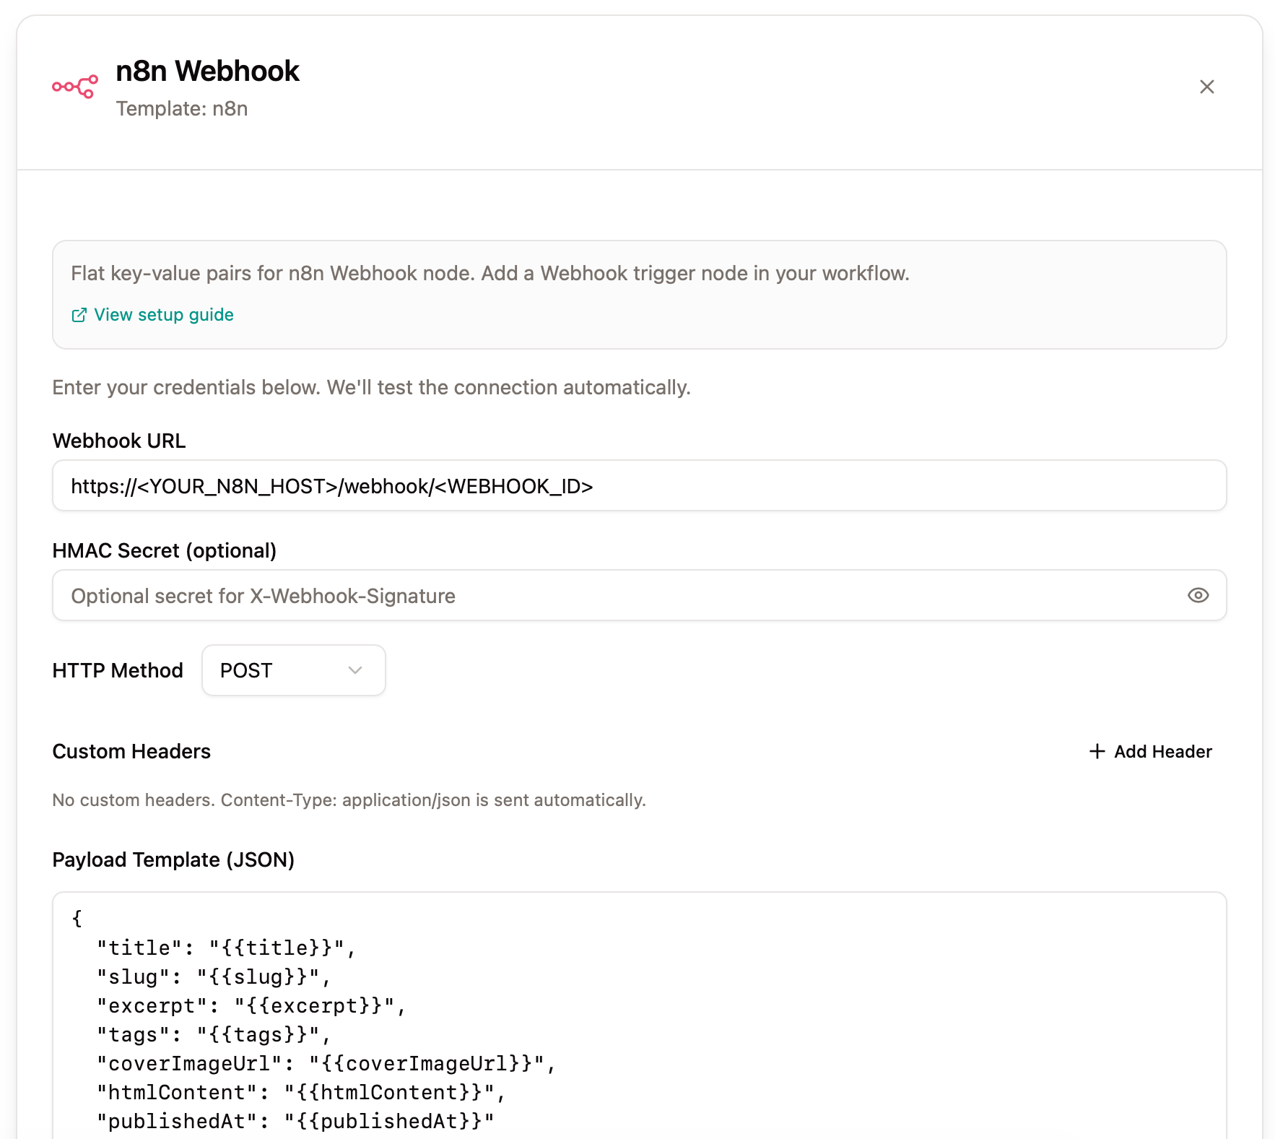Click the POST value in the method selector
The width and height of the screenshot is (1275, 1139).
pyautogui.click(x=246, y=671)
